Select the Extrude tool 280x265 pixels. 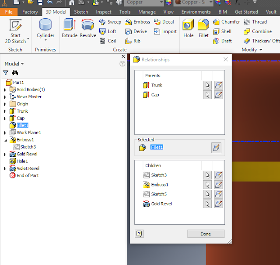point(70,28)
